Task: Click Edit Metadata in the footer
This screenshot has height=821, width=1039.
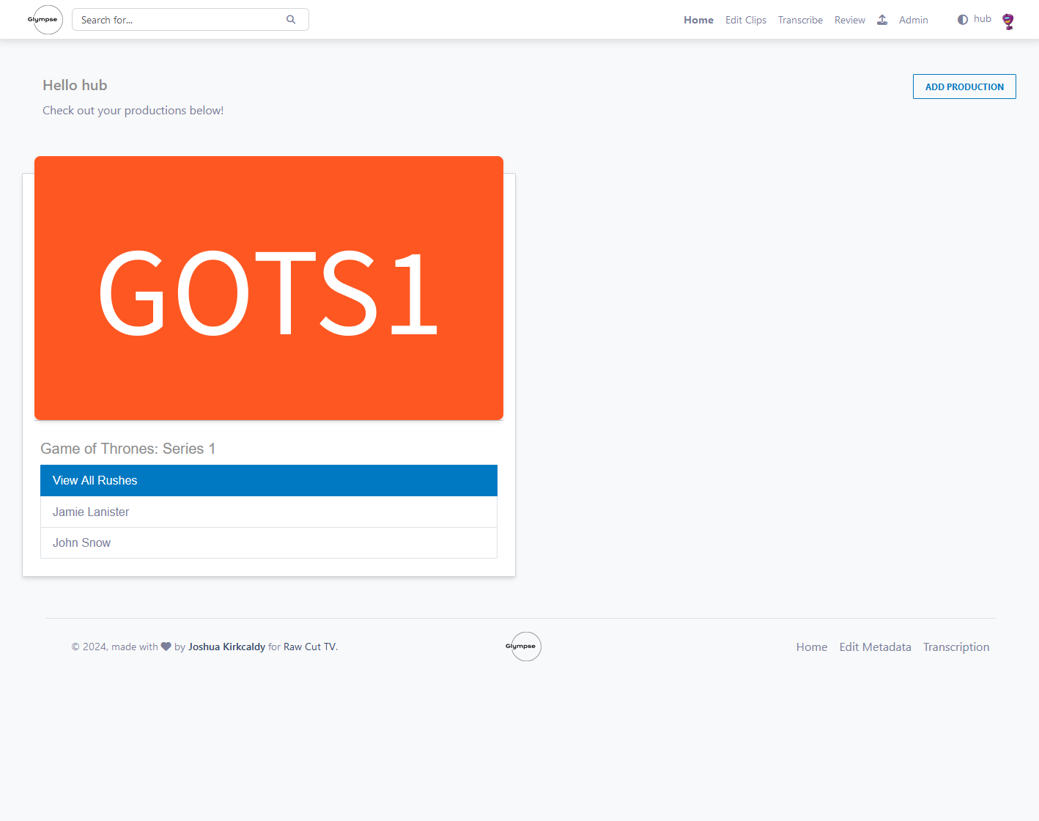Action: coord(875,647)
